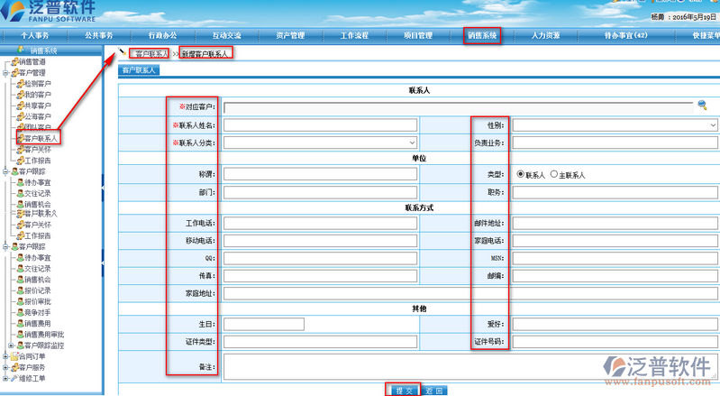720x396 pixels.
Task: Click the pencil icon beside the breadcrumb
Action: pyautogui.click(x=122, y=51)
